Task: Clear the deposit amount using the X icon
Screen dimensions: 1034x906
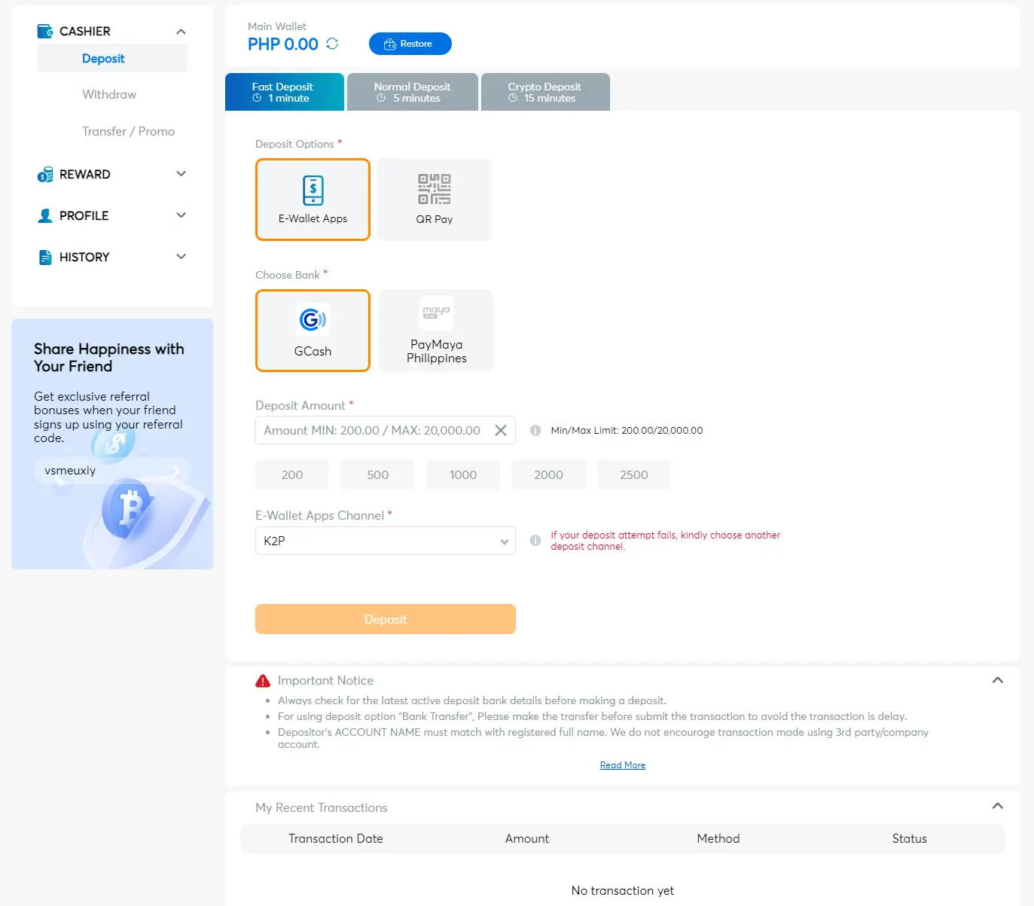Action: point(500,430)
